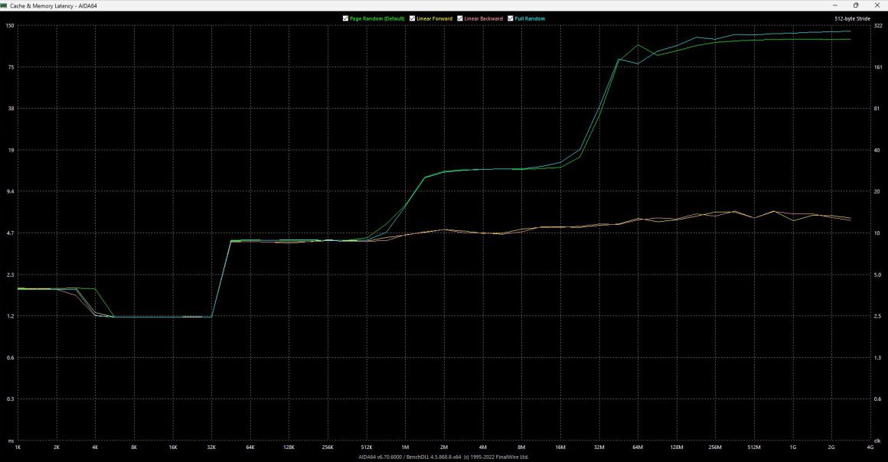The width and height of the screenshot is (888, 462).
Task: Restore down the AIDA64 window
Action: coord(856,5)
